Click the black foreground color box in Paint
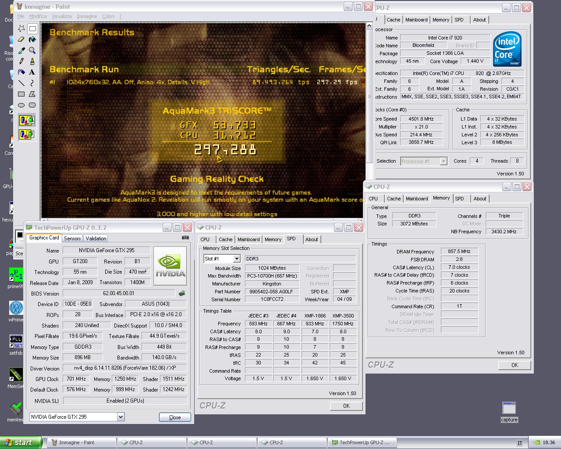This screenshot has height=449, width=561. [x=19, y=235]
